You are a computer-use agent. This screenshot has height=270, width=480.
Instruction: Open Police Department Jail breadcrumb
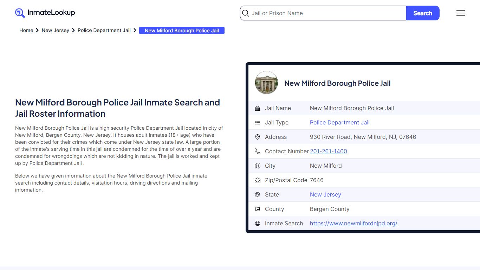click(x=104, y=31)
